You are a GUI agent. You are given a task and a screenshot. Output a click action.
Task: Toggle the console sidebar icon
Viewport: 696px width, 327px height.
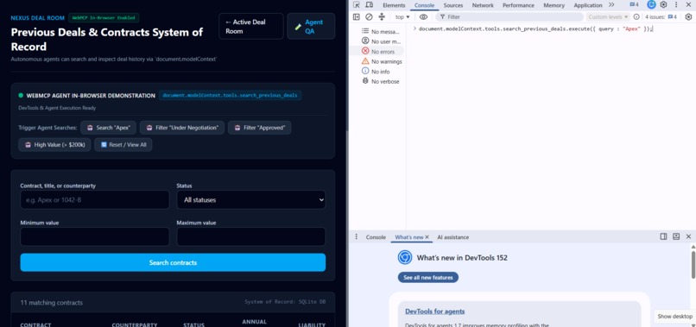(357, 17)
